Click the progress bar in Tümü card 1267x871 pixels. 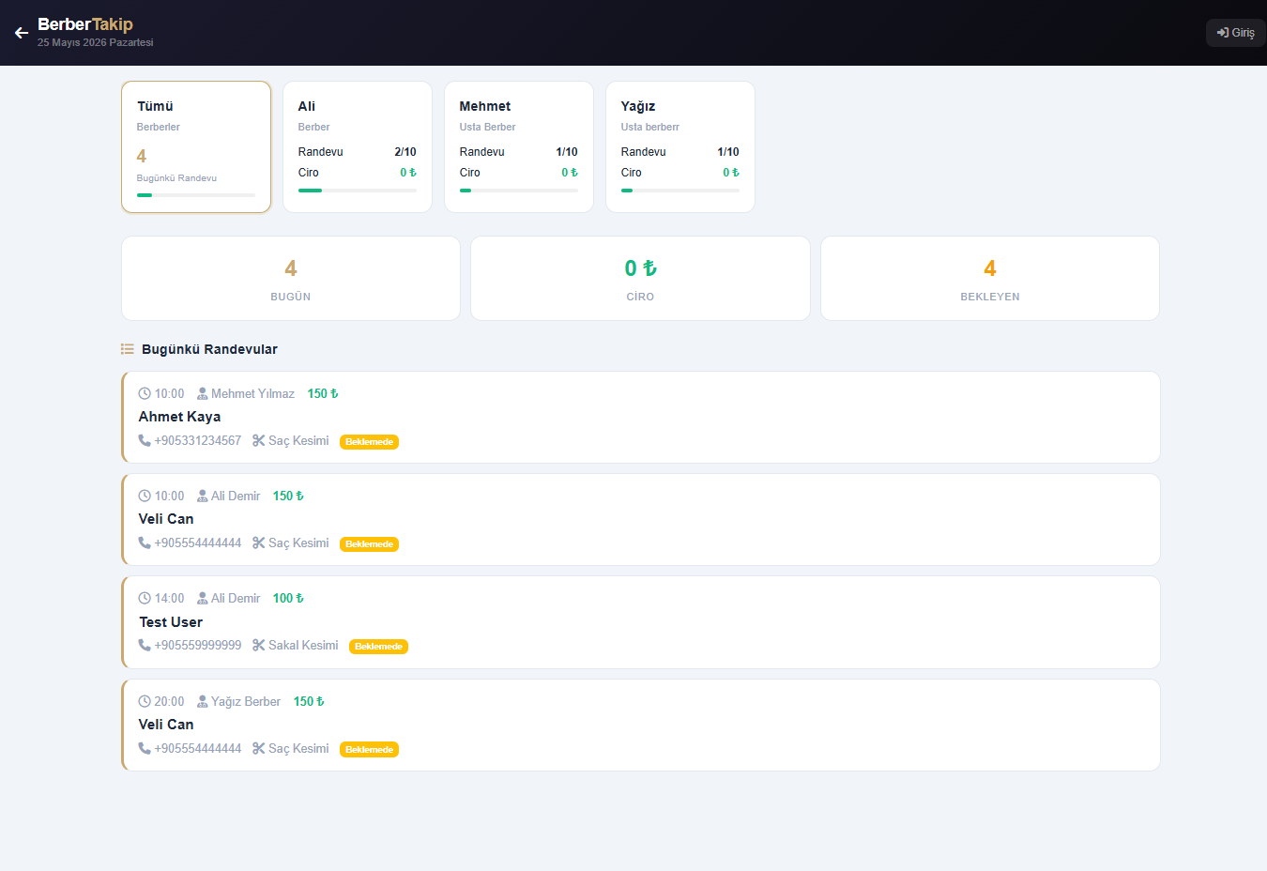point(196,195)
